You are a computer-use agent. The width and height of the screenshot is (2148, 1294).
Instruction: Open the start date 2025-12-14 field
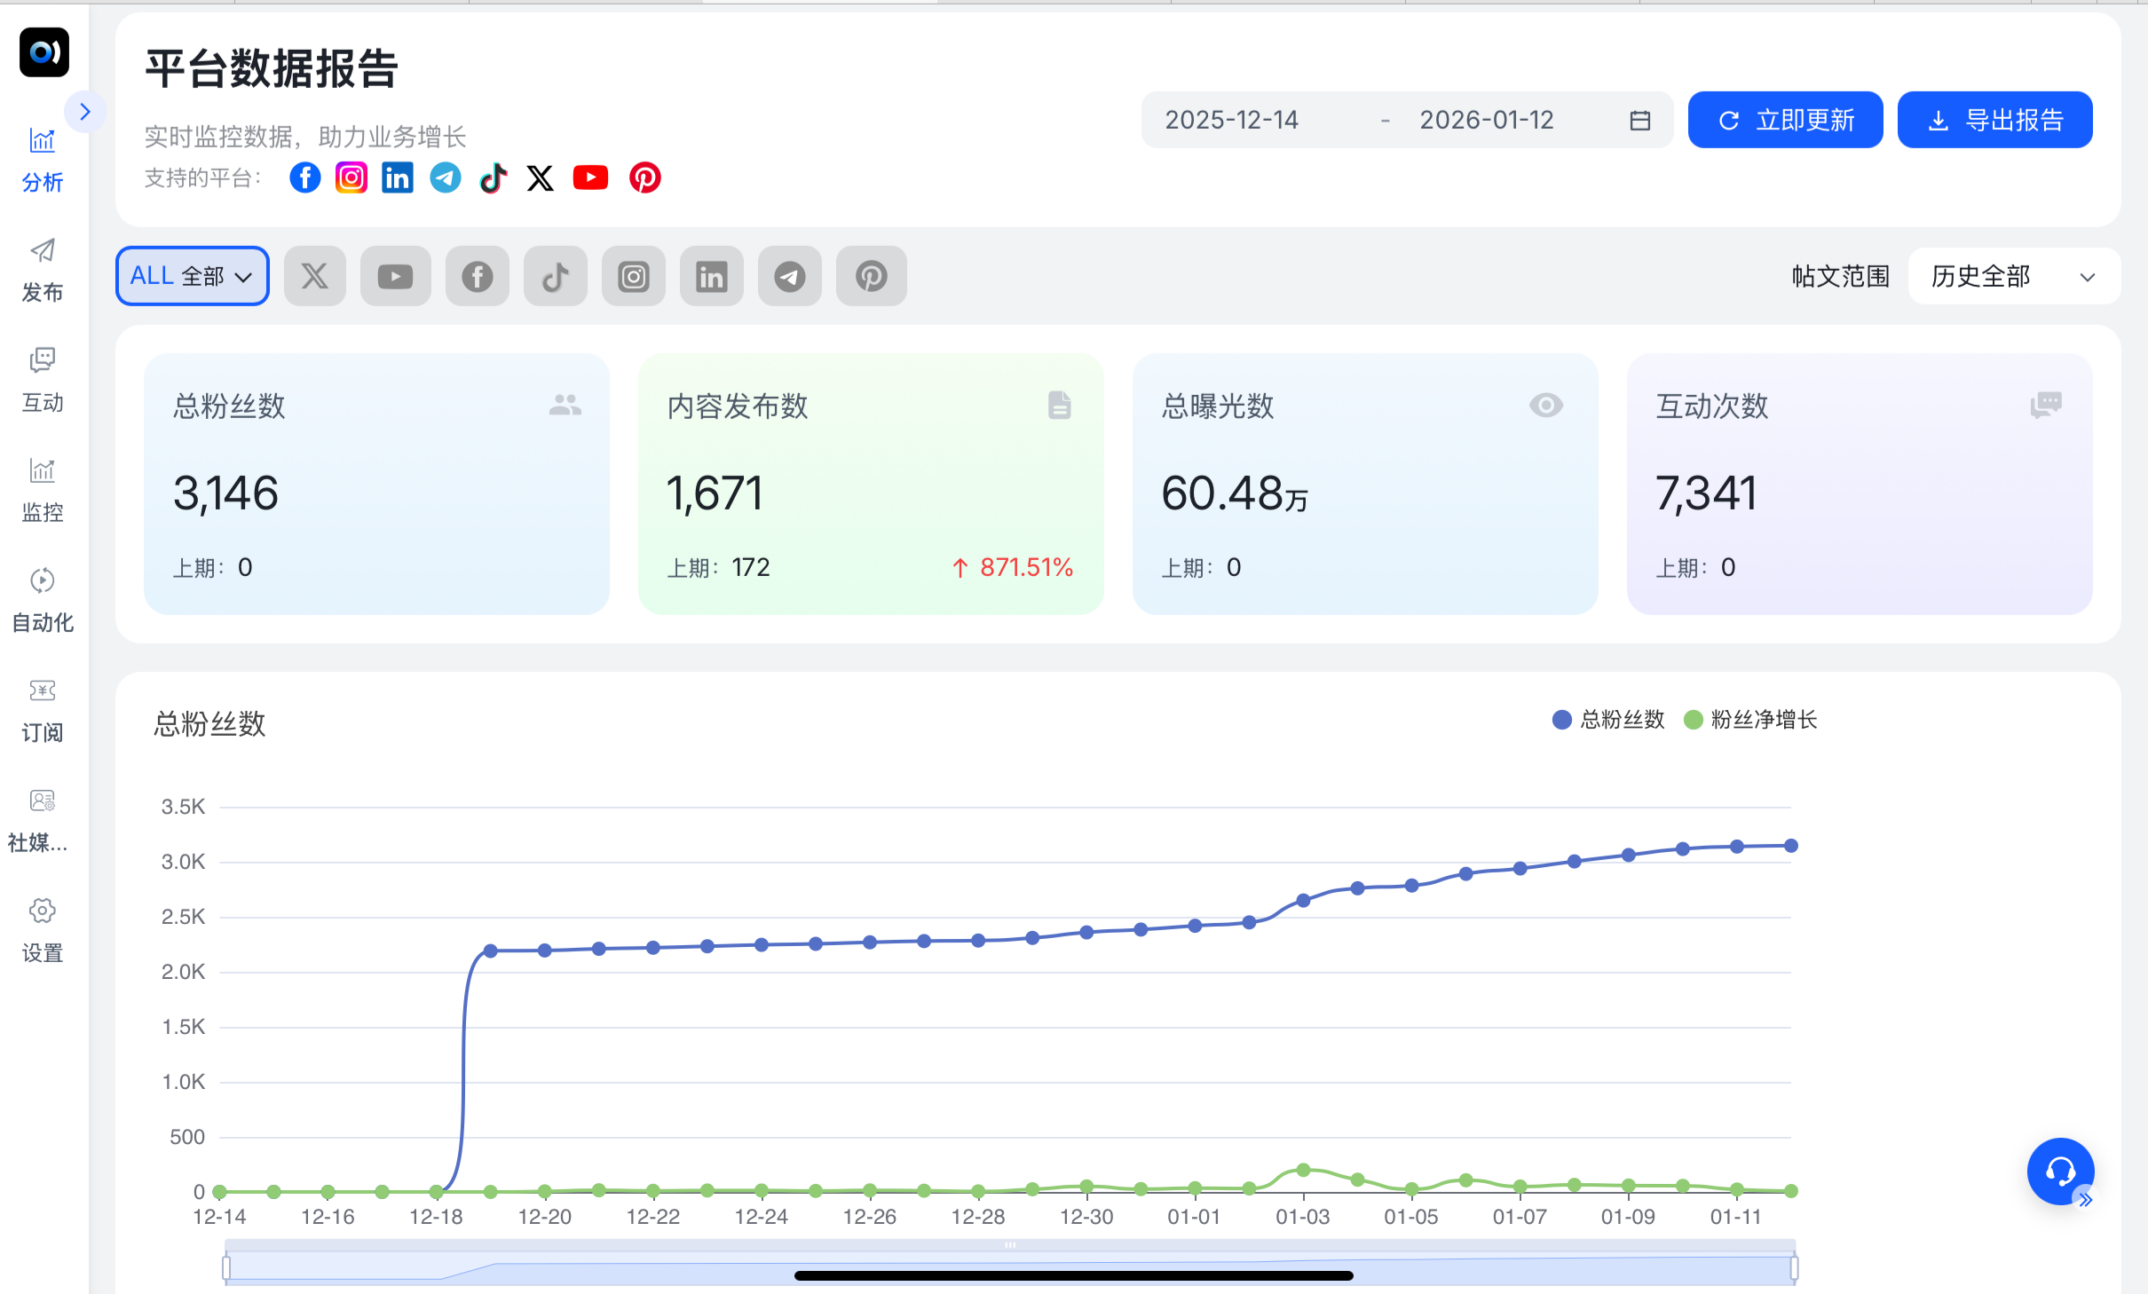click(1232, 120)
